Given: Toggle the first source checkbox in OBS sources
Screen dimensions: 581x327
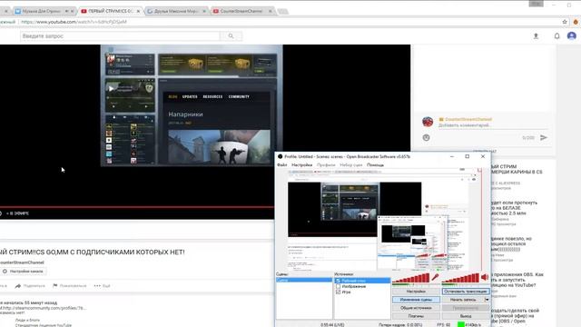Looking at the screenshot, I should coord(338,281).
